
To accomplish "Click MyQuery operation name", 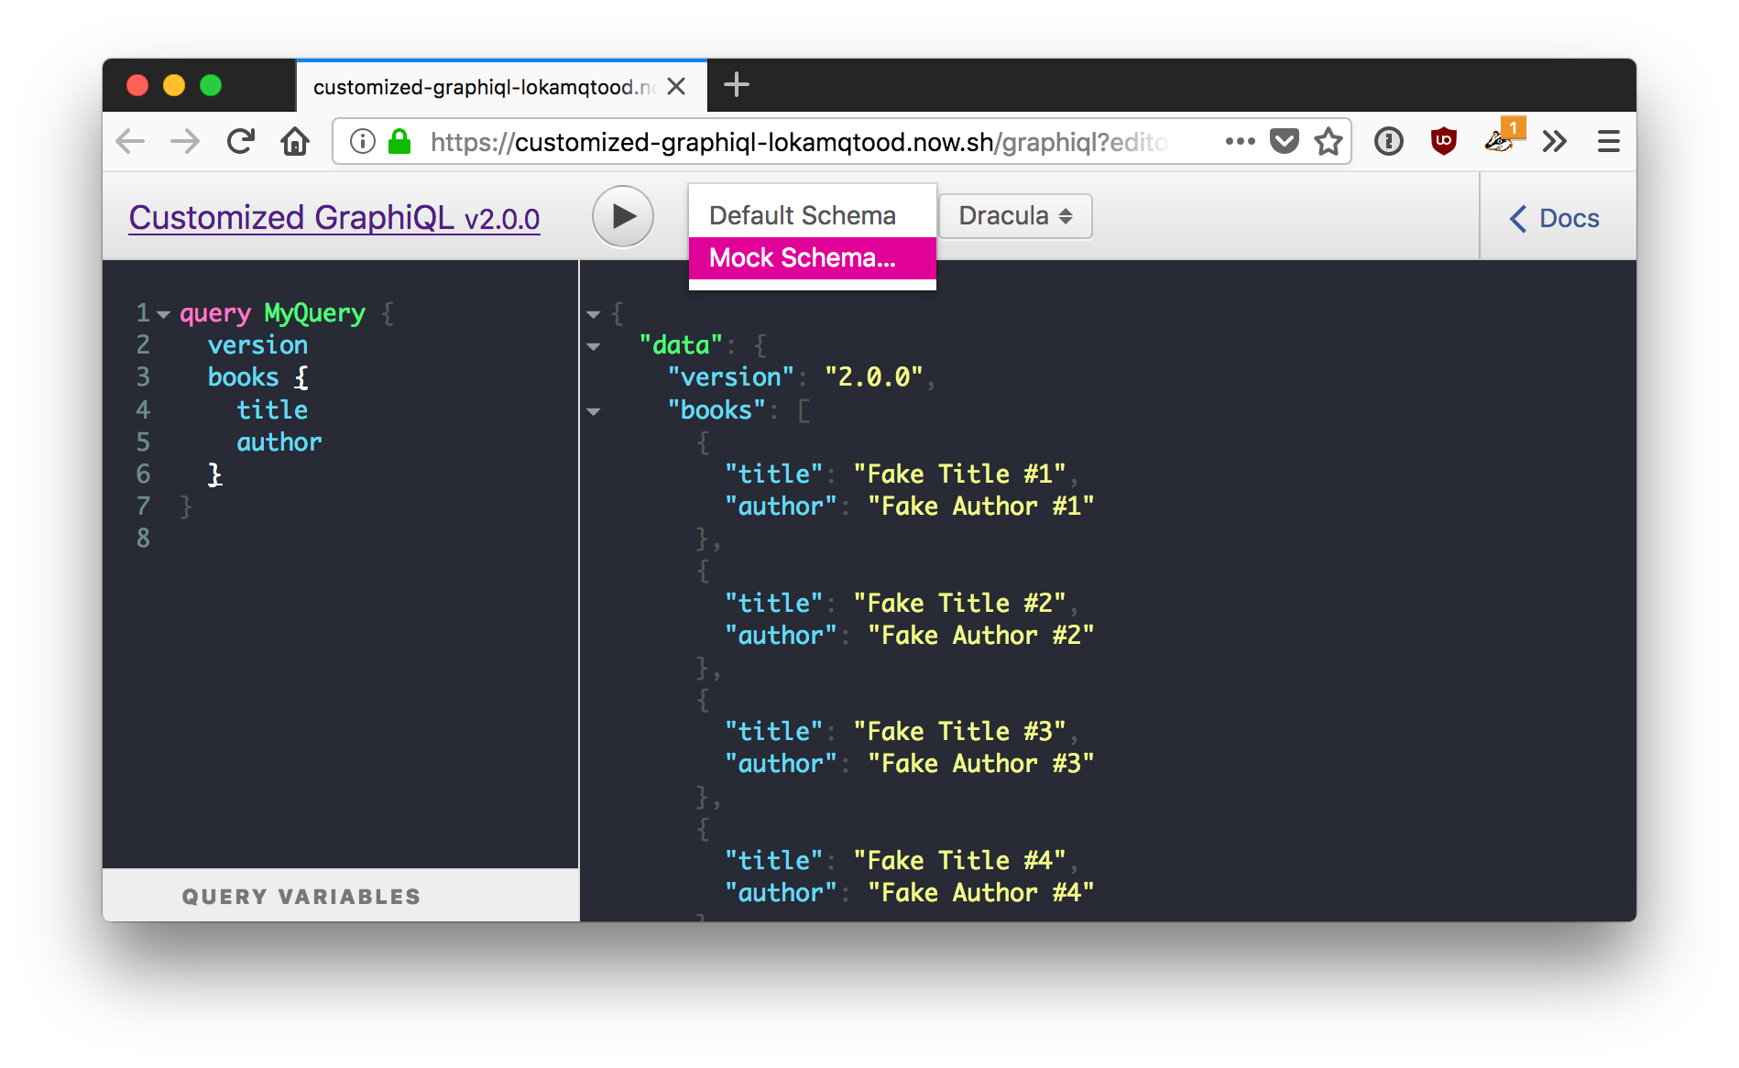I will [x=314, y=313].
